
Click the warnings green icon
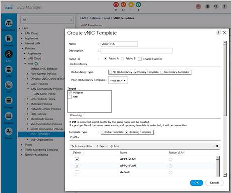pos(138,5)
